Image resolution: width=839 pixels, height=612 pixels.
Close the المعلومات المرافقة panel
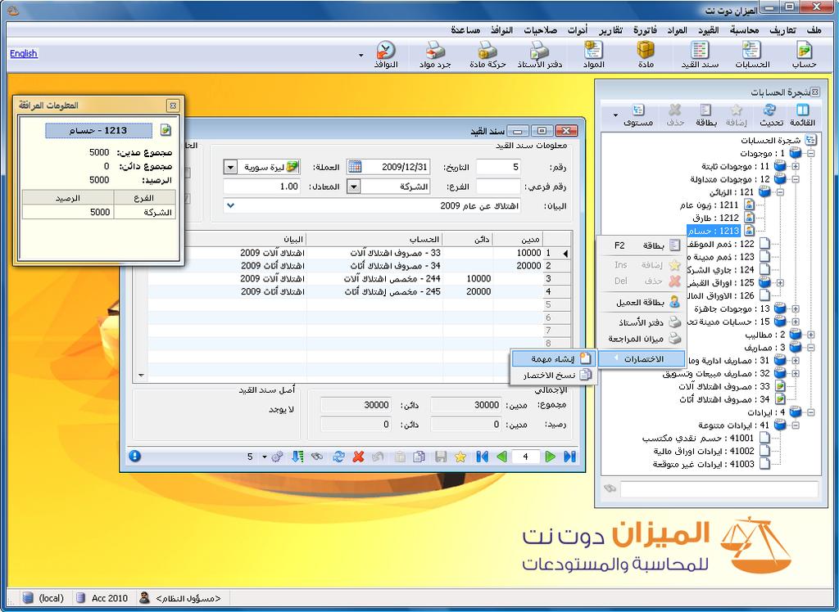click(x=173, y=106)
